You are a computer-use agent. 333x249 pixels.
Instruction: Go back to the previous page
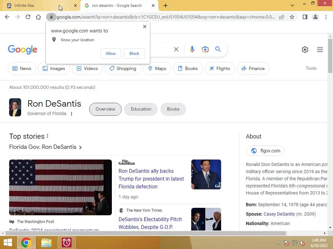click(7, 17)
